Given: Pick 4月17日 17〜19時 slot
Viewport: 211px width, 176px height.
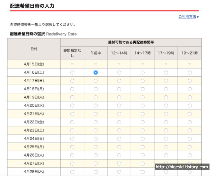Looking at the screenshot, I should pyautogui.click(x=166, y=81).
